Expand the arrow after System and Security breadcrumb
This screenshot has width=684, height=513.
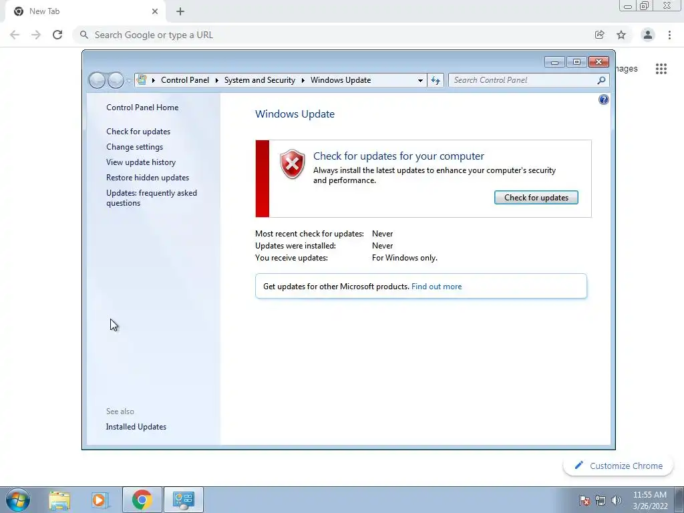point(303,80)
